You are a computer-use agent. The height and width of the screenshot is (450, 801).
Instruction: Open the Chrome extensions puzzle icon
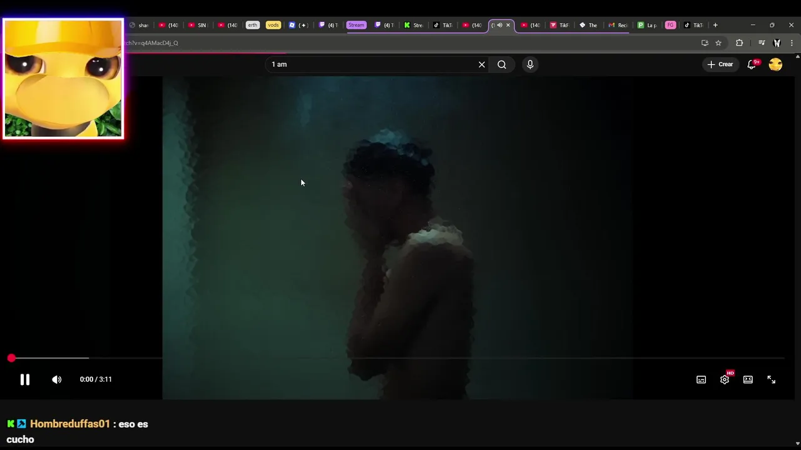click(x=740, y=43)
